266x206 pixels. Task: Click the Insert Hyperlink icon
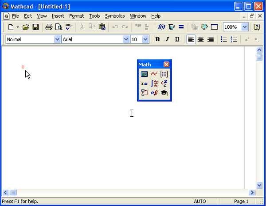tap(195, 27)
